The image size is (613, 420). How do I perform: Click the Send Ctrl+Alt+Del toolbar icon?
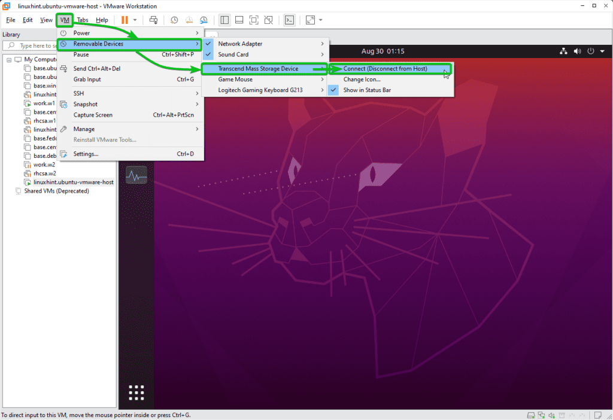tap(153, 20)
